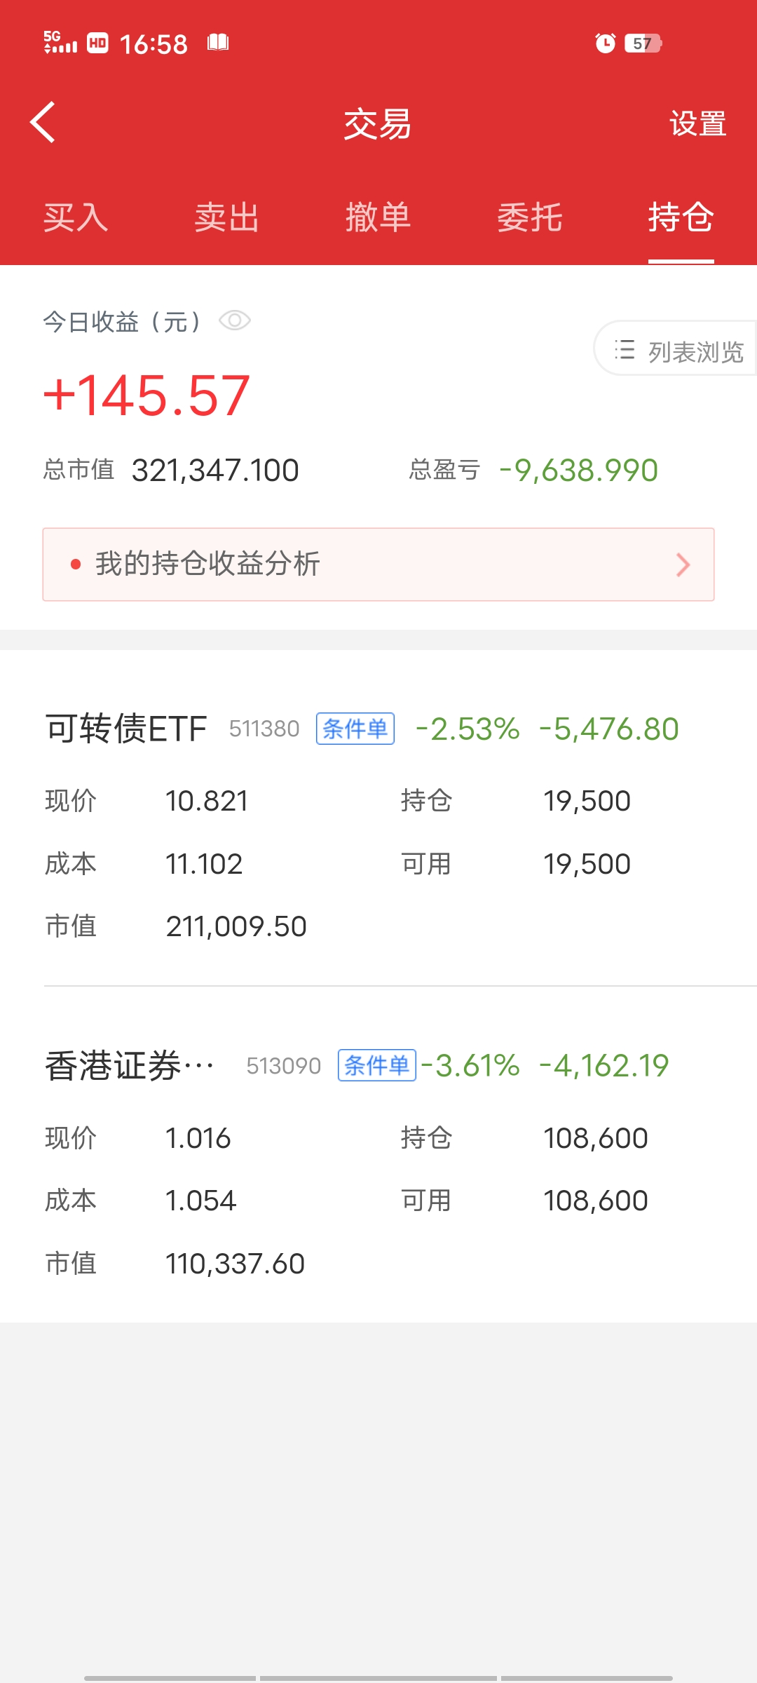The width and height of the screenshot is (757, 1683).
Task: Tap the HD status icon
Action: pyautogui.click(x=97, y=43)
